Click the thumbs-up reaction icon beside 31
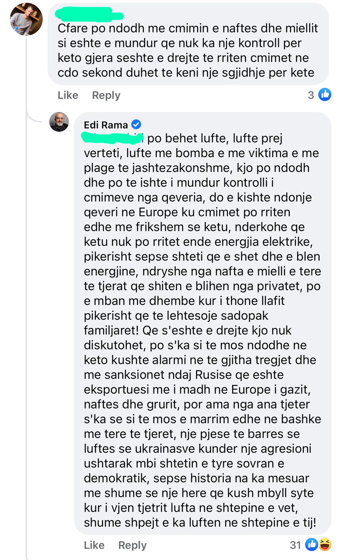 (311, 545)
